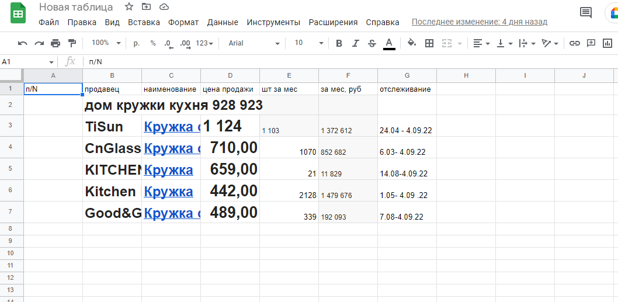Open the Инструменты menu

pos(273,22)
